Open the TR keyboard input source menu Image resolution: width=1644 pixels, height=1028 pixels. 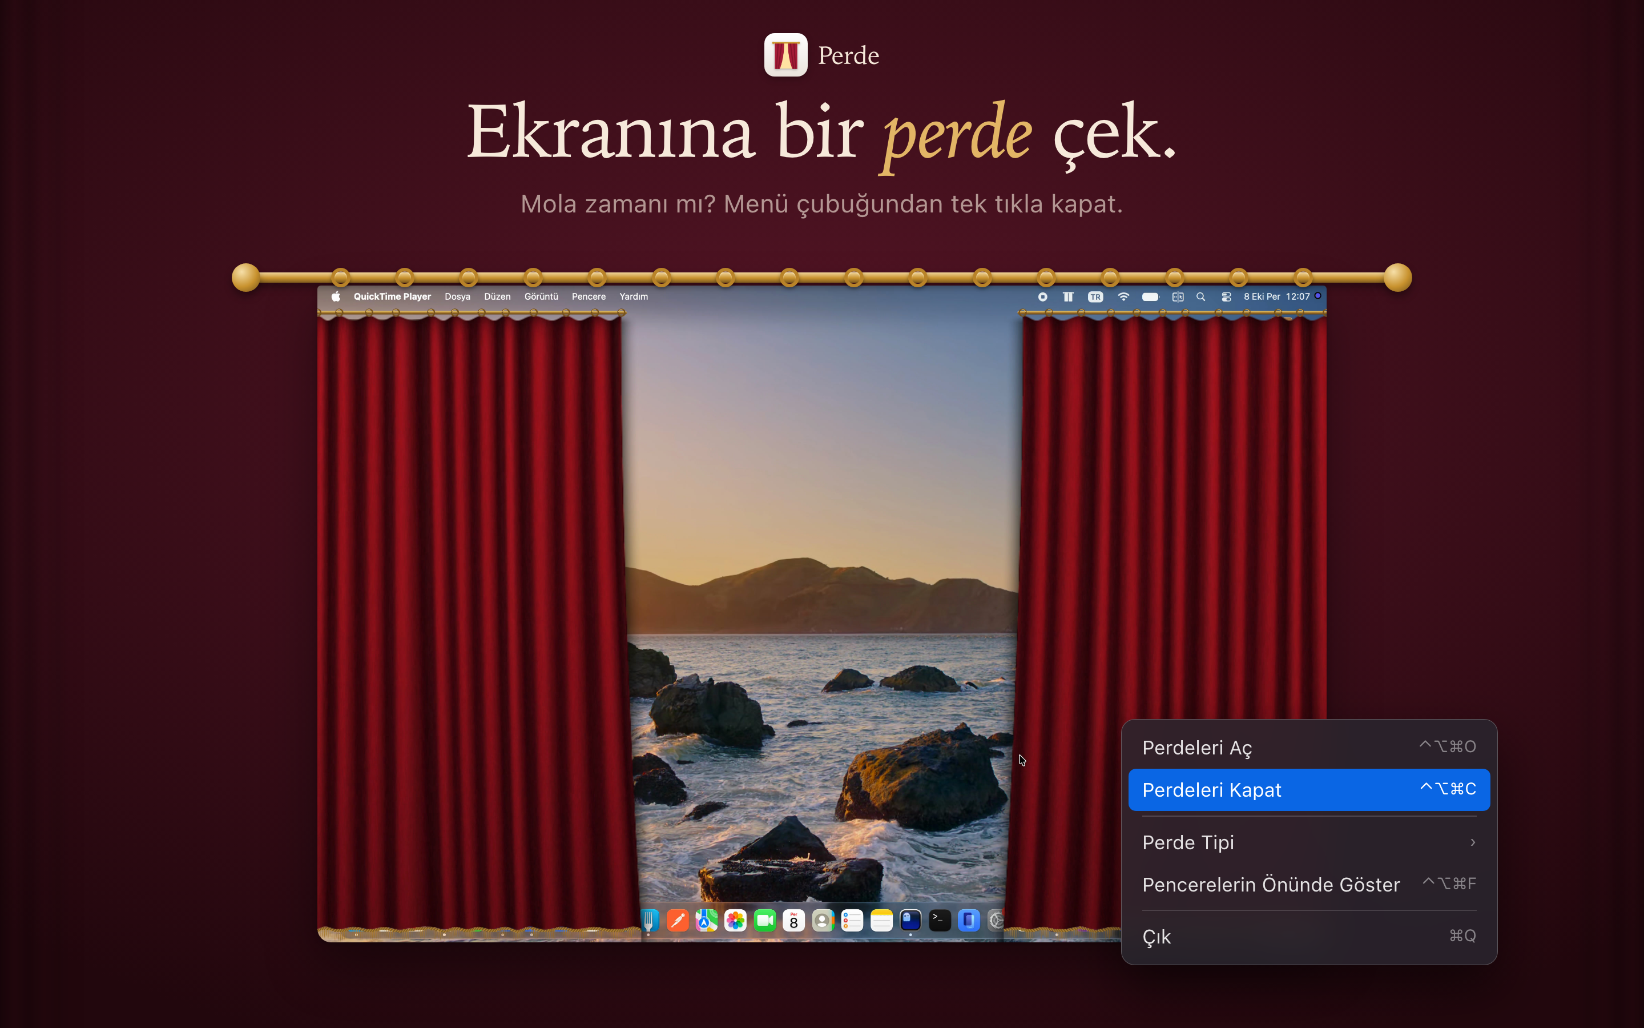(x=1095, y=296)
